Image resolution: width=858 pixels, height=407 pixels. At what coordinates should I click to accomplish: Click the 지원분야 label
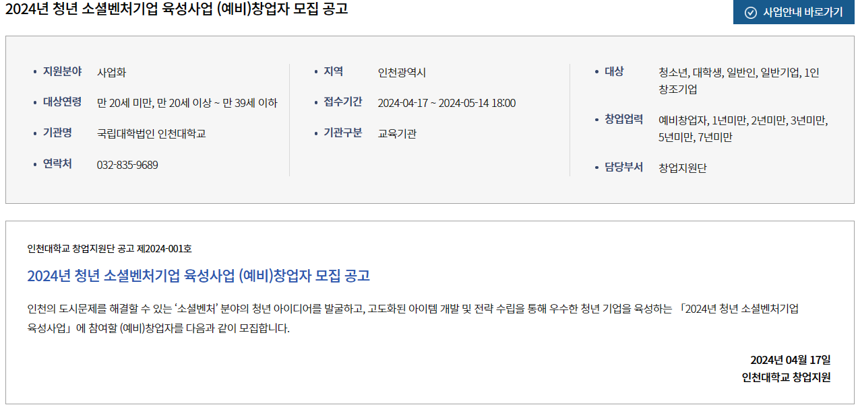pyautogui.click(x=63, y=71)
